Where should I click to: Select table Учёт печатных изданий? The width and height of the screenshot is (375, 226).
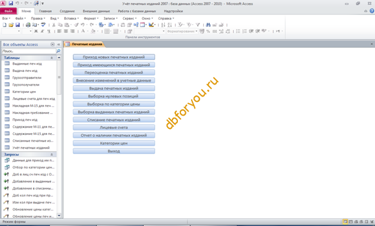pyautogui.click(x=31, y=147)
